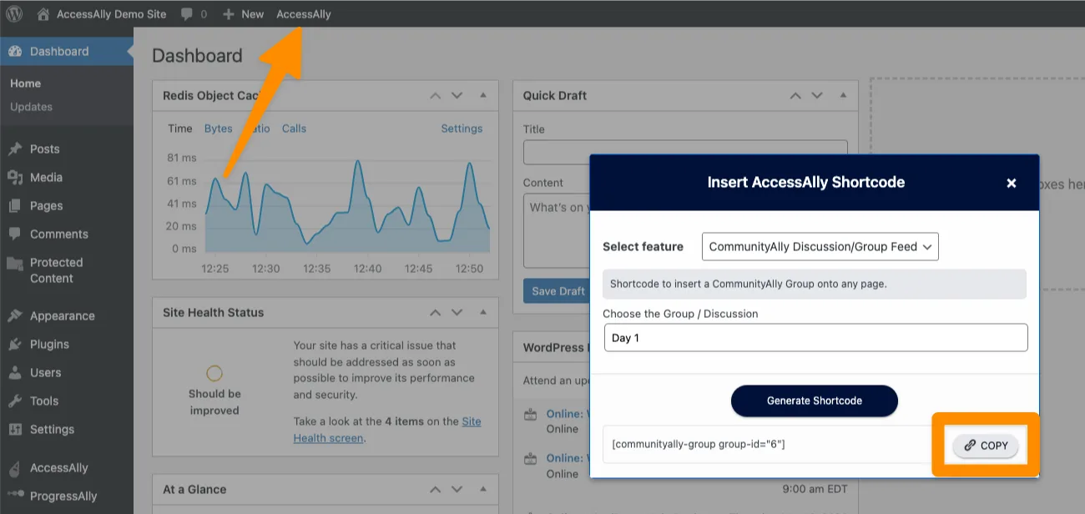
Task: Open AccessAlly item in top admin bar
Action: point(304,14)
